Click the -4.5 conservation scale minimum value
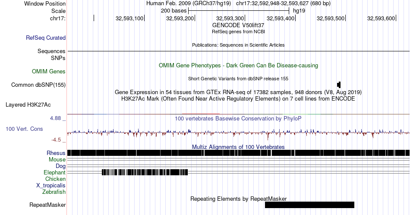Viewport: 410px width, 215px height. click(56, 140)
